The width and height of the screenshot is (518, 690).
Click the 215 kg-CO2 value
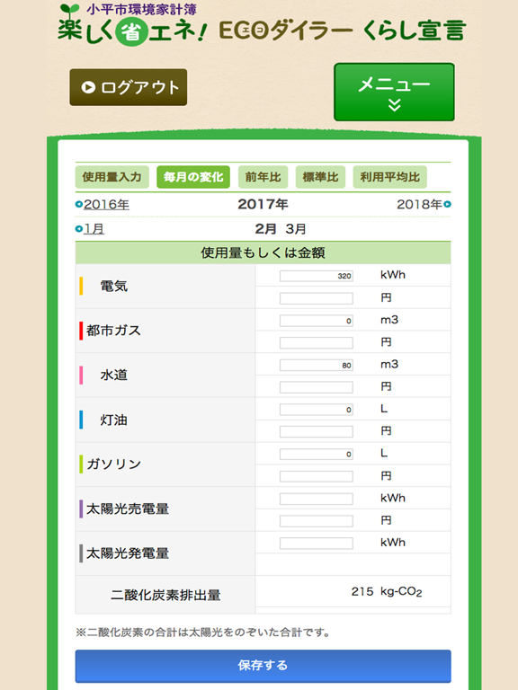[387, 592]
